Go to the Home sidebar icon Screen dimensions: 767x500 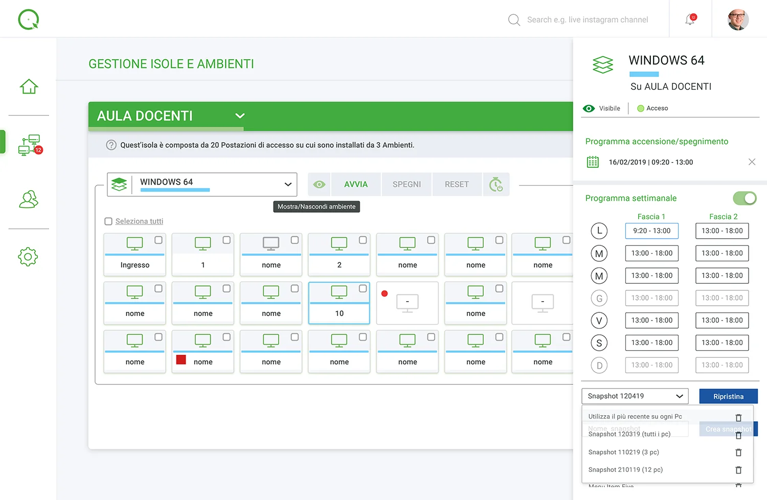point(29,86)
